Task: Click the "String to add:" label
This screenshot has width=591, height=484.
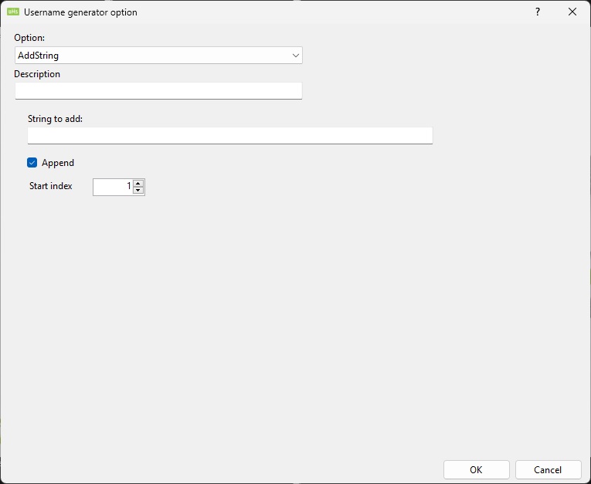Action: pyautogui.click(x=55, y=119)
